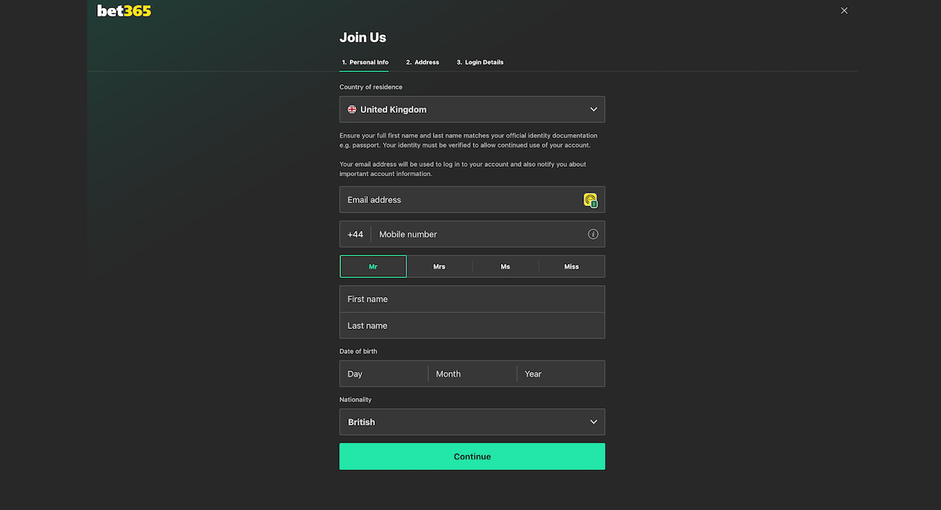Switch to the Personal Info tab
The height and width of the screenshot is (510, 941).
(x=365, y=62)
